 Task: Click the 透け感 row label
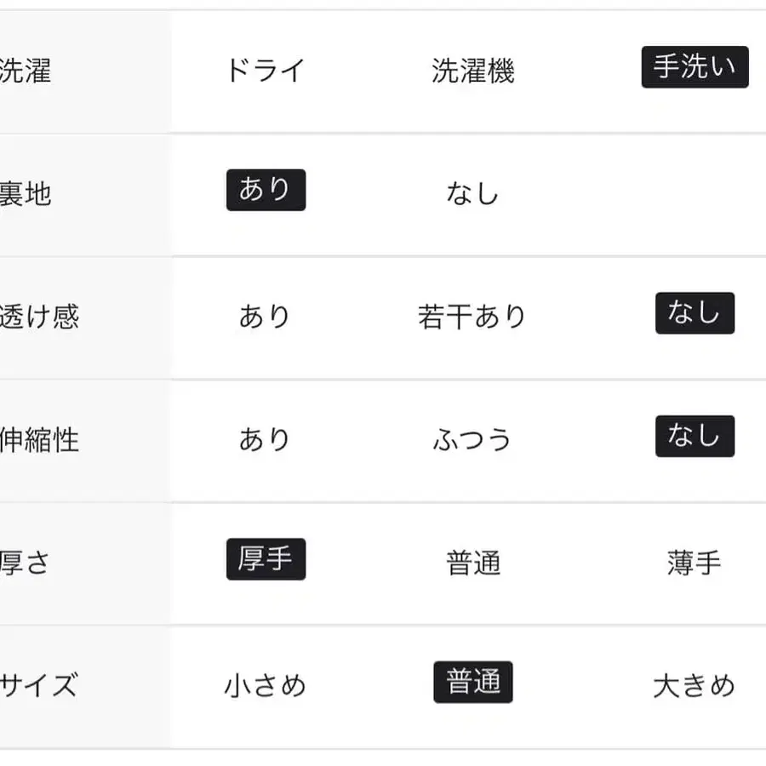pos(38,317)
